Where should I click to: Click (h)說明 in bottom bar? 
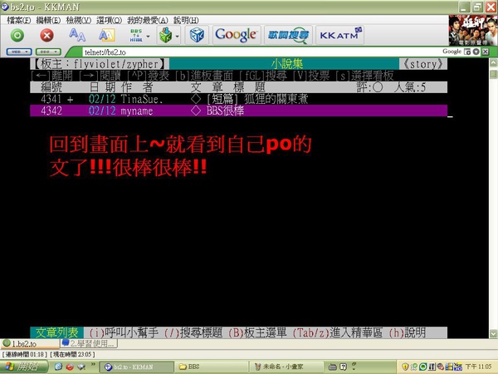tap(408, 332)
